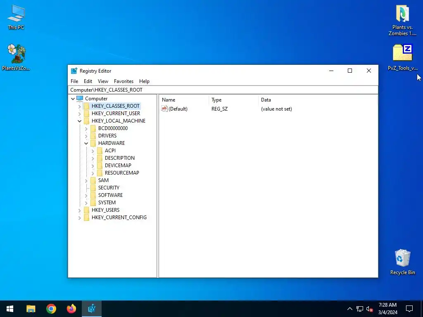Collapse the HKEY_LOCAL_MACHINE chevron
The width and height of the screenshot is (423, 317).
[x=80, y=121]
